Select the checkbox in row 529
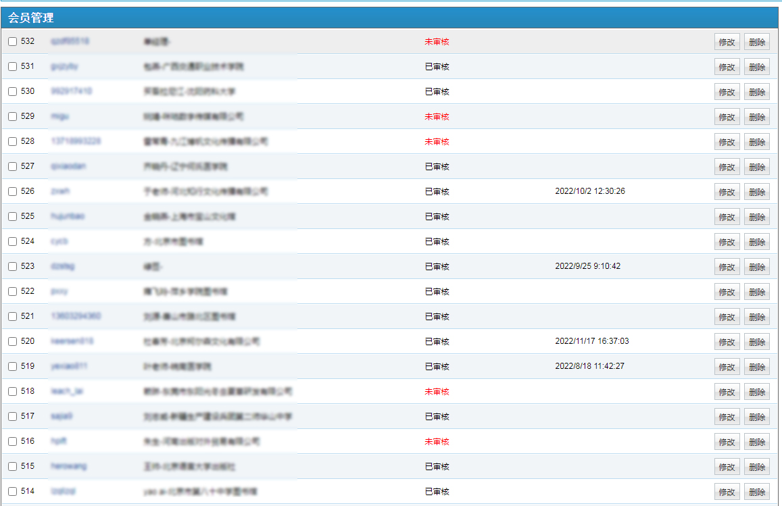 tap(12, 117)
